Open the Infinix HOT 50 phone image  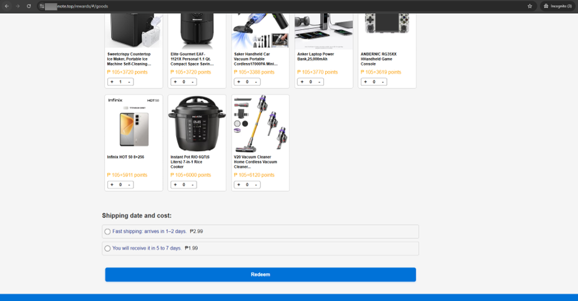pyautogui.click(x=134, y=125)
